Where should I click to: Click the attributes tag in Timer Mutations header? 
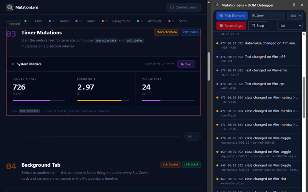[190, 32]
